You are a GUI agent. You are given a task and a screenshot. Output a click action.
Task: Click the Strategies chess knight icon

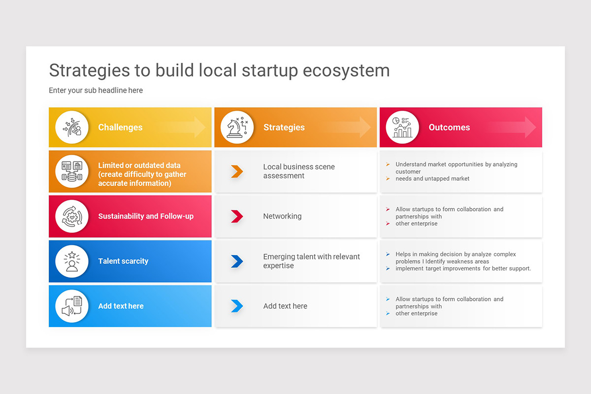[237, 128]
